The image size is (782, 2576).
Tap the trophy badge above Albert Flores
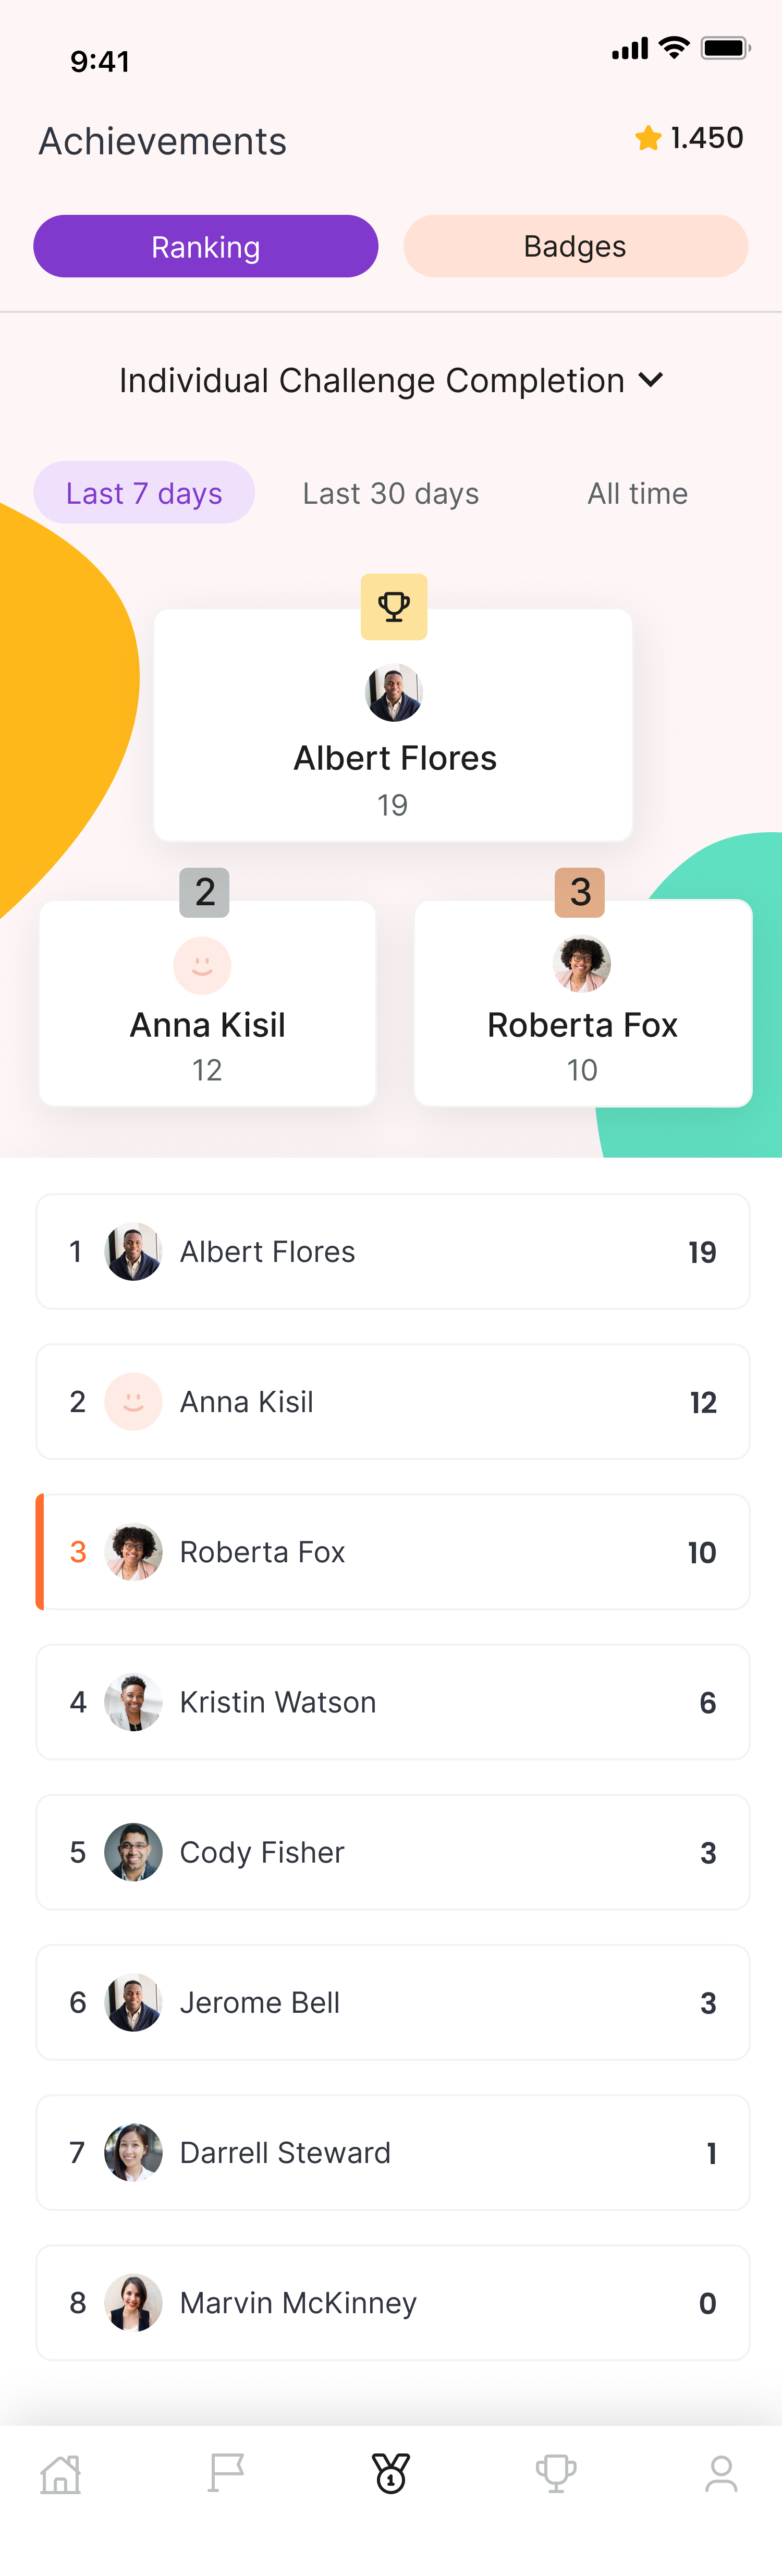point(393,606)
